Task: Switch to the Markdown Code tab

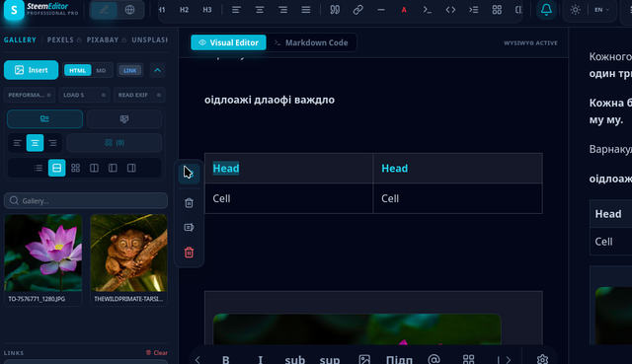Action: pyautogui.click(x=312, y=42)
